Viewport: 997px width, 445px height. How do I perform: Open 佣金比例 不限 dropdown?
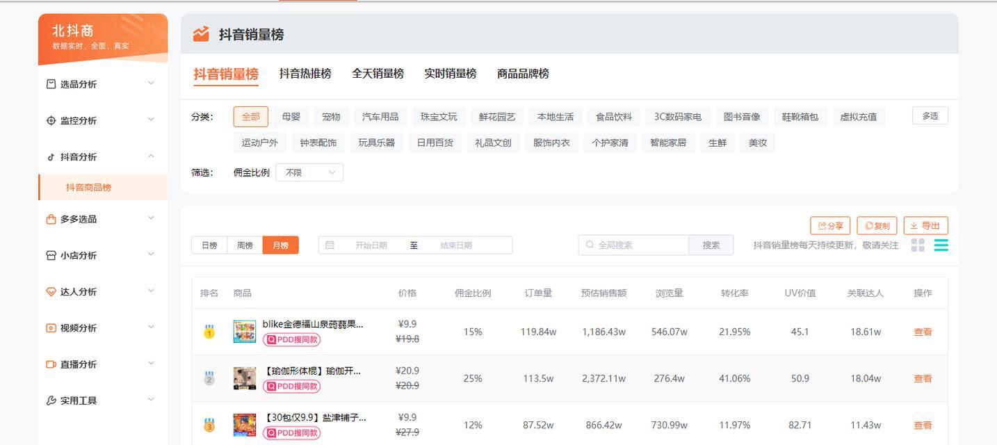pos(309,172)
